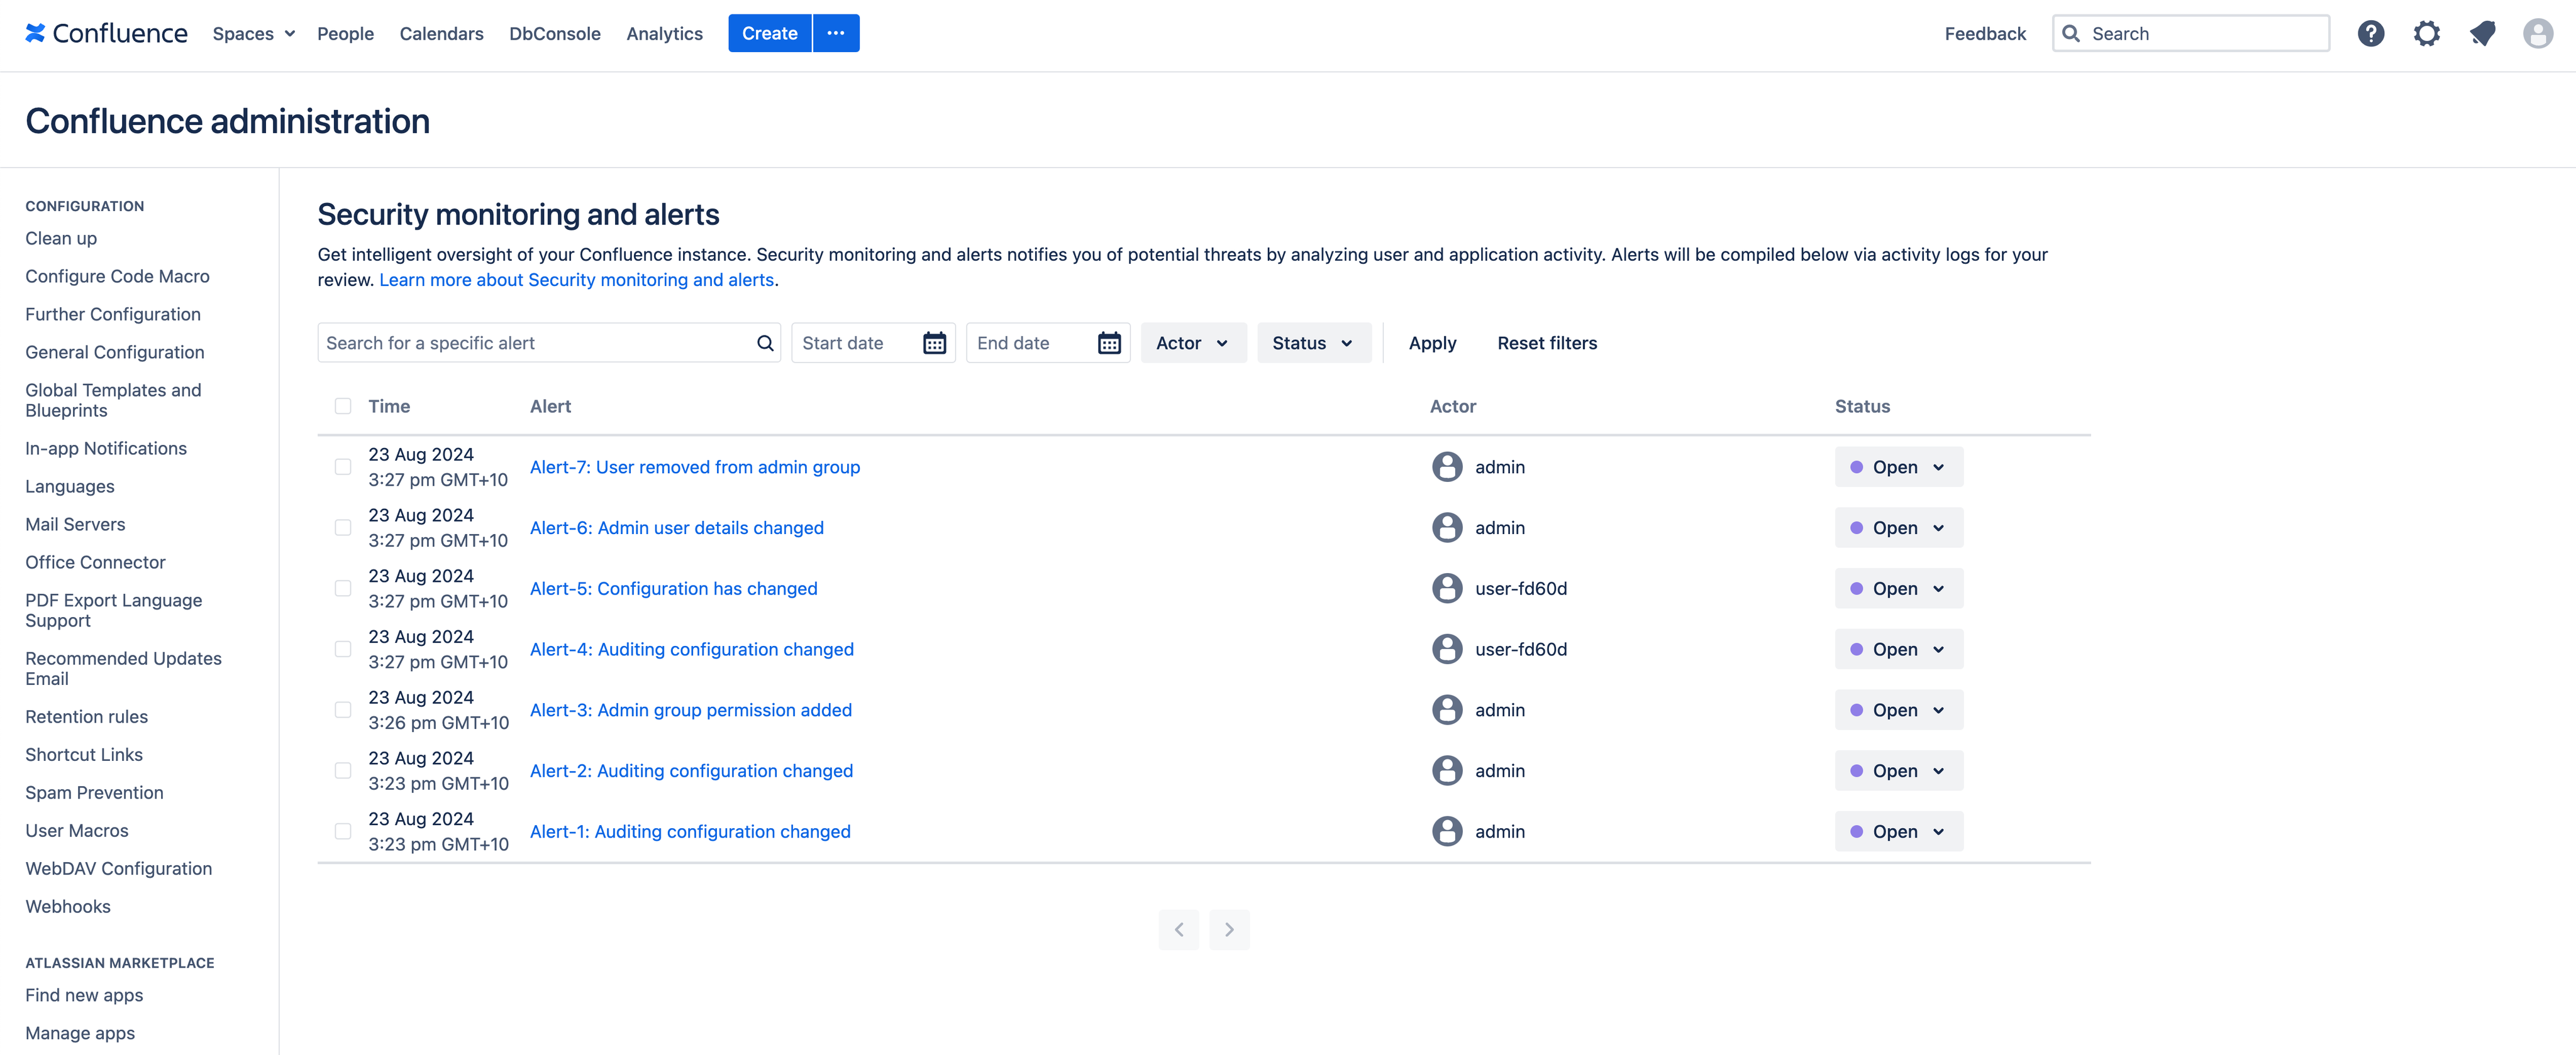Change status of Alert-4 from Open
This screenshot has width=2576, height=1055.
click(1898, 649)
